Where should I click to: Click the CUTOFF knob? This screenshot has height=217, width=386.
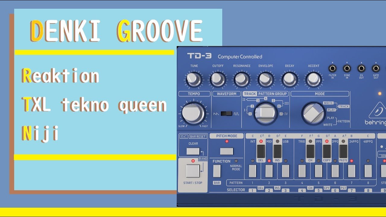click(218, 80)
